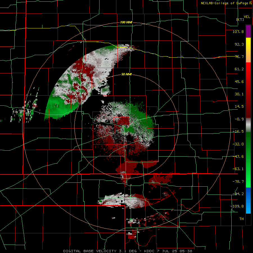Click the -32.0 legend value
Viewport: 253px width, 253px height.
[238, 144]
